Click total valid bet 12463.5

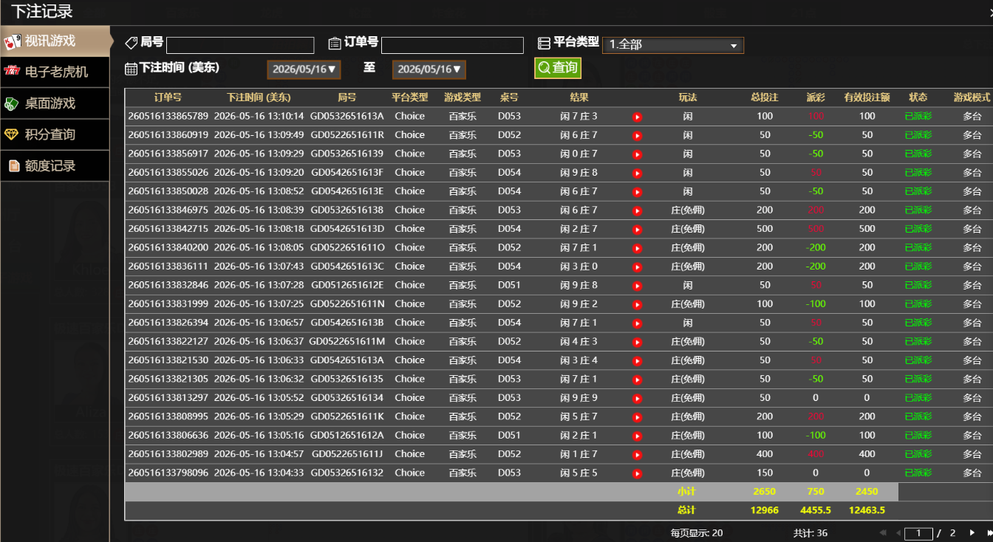point(867,510)
